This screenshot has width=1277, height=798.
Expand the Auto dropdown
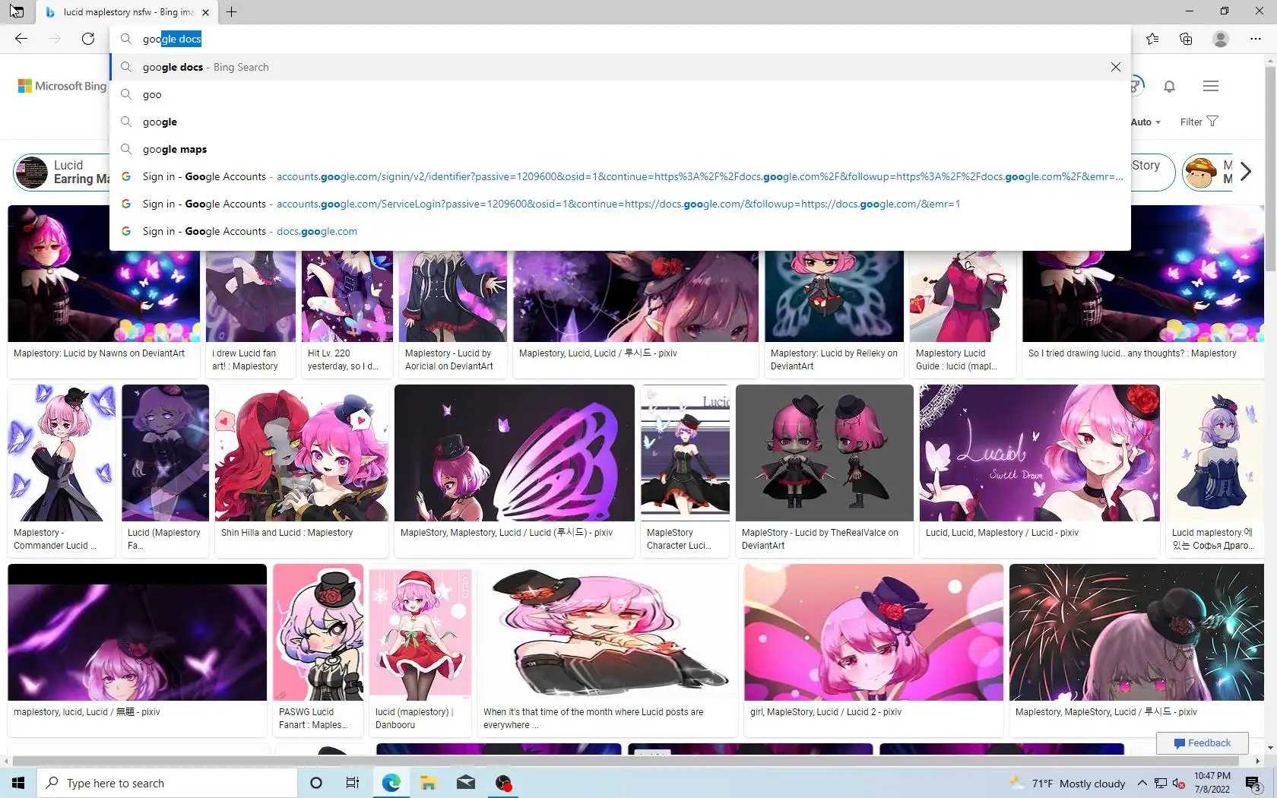point(1145,122)
